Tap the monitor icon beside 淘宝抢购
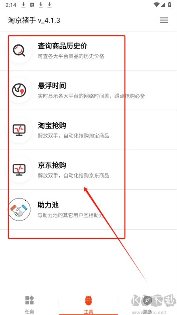This screenshot has width=177, height=315. pos(19,130)
